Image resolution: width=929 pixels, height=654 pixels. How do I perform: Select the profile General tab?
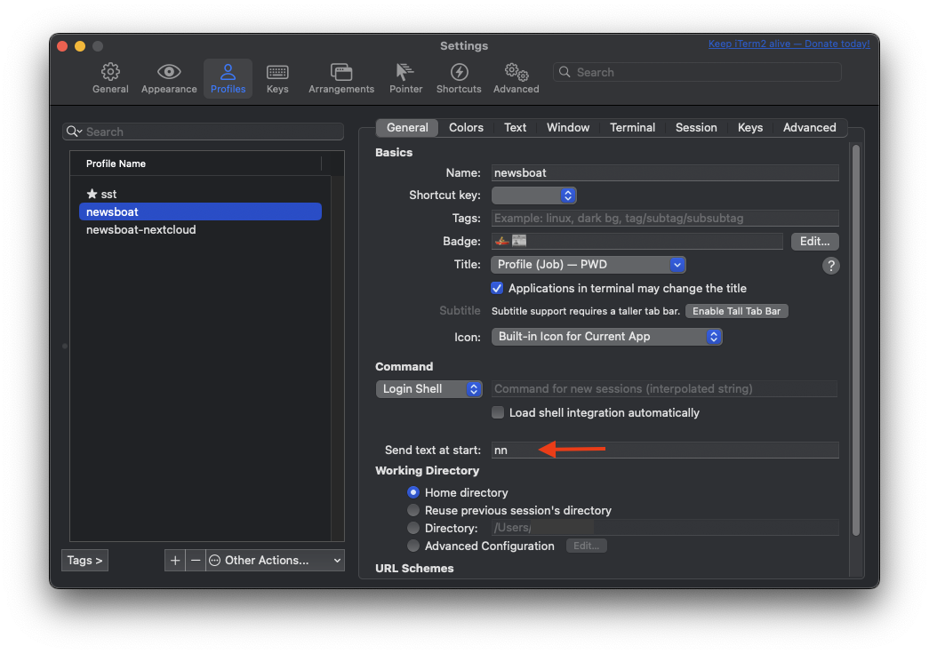[x=407, y=127]
